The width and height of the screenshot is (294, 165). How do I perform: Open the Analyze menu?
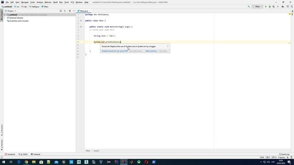pyautogui.click(x=40, y=2)
